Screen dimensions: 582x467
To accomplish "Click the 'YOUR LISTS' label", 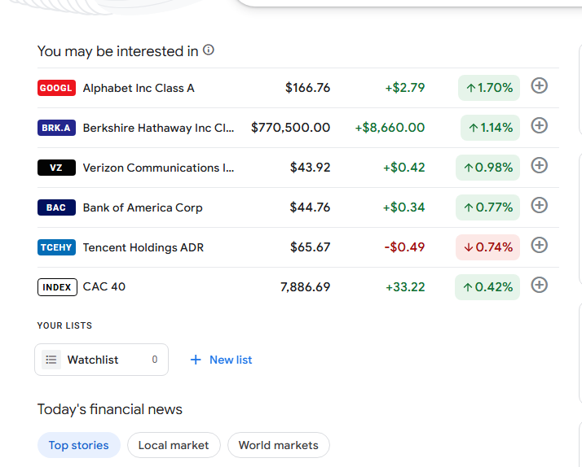I will pos(64,325).
